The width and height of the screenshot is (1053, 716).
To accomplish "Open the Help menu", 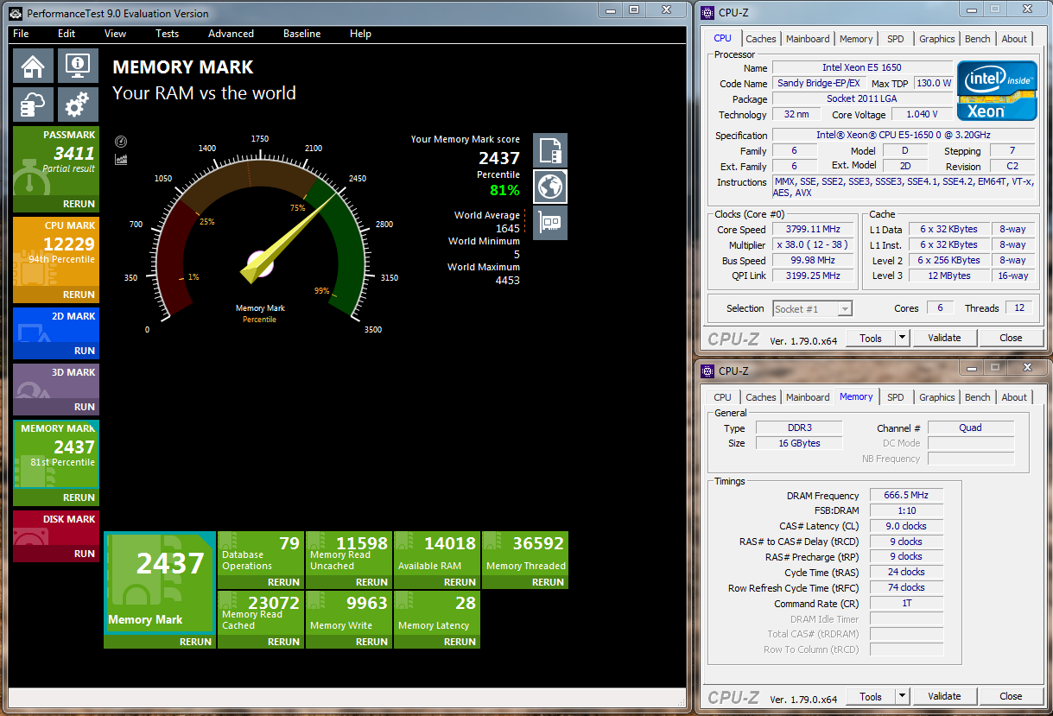I will pos(360,34).
